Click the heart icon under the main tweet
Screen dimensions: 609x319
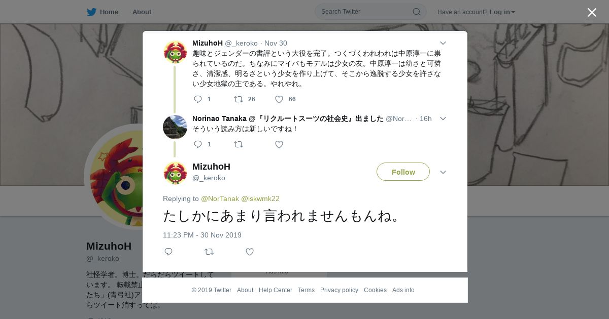click(250, 252)
